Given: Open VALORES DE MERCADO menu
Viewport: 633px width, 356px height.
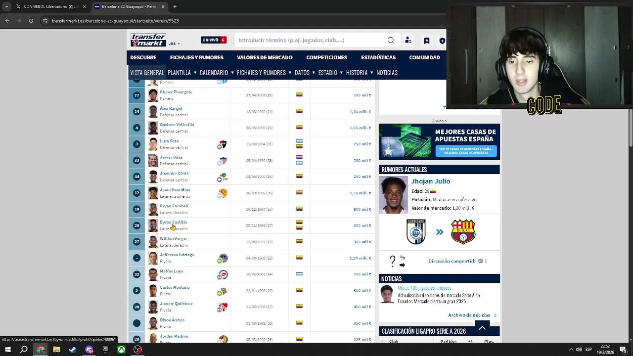Looking at the screenshot, I should click(265, 57).
